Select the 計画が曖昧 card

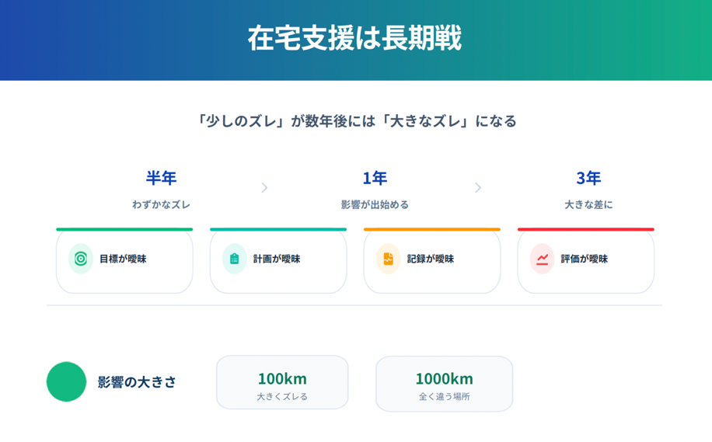pyautogui.click(x=278, y=261)
